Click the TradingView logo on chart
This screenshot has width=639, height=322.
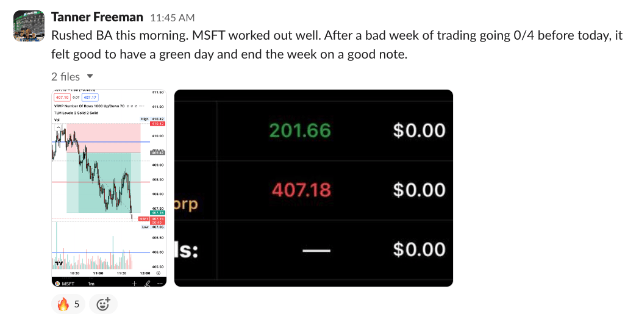pos(59,263)
